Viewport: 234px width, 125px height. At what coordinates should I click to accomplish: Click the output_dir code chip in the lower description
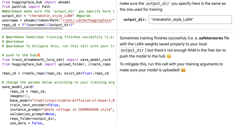pos(132,50)
